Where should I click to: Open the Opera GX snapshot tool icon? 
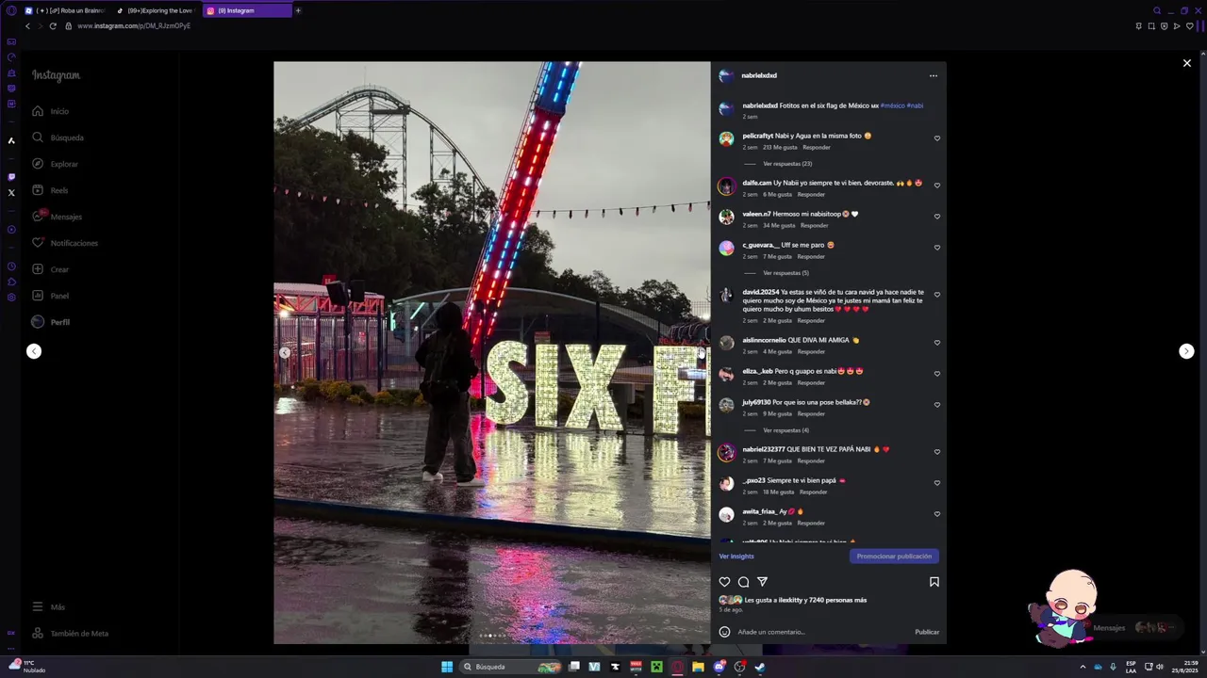pyautogui.click(x=1151, y=25)
